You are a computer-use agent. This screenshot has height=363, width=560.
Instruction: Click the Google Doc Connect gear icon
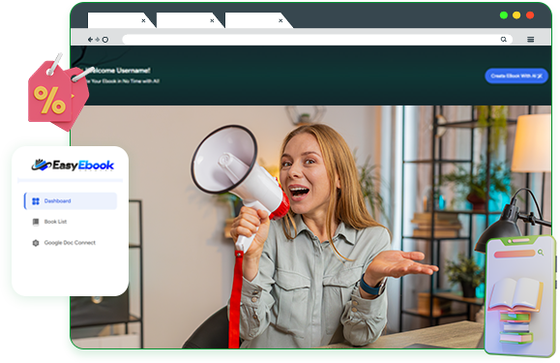coord(36,243)
